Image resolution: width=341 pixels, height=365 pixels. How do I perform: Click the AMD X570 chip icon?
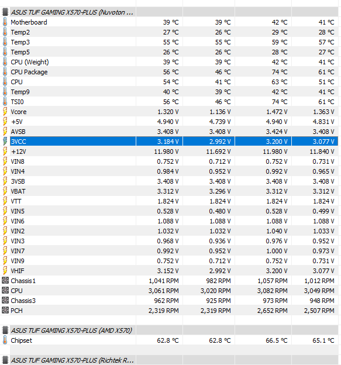click(5, 330)
